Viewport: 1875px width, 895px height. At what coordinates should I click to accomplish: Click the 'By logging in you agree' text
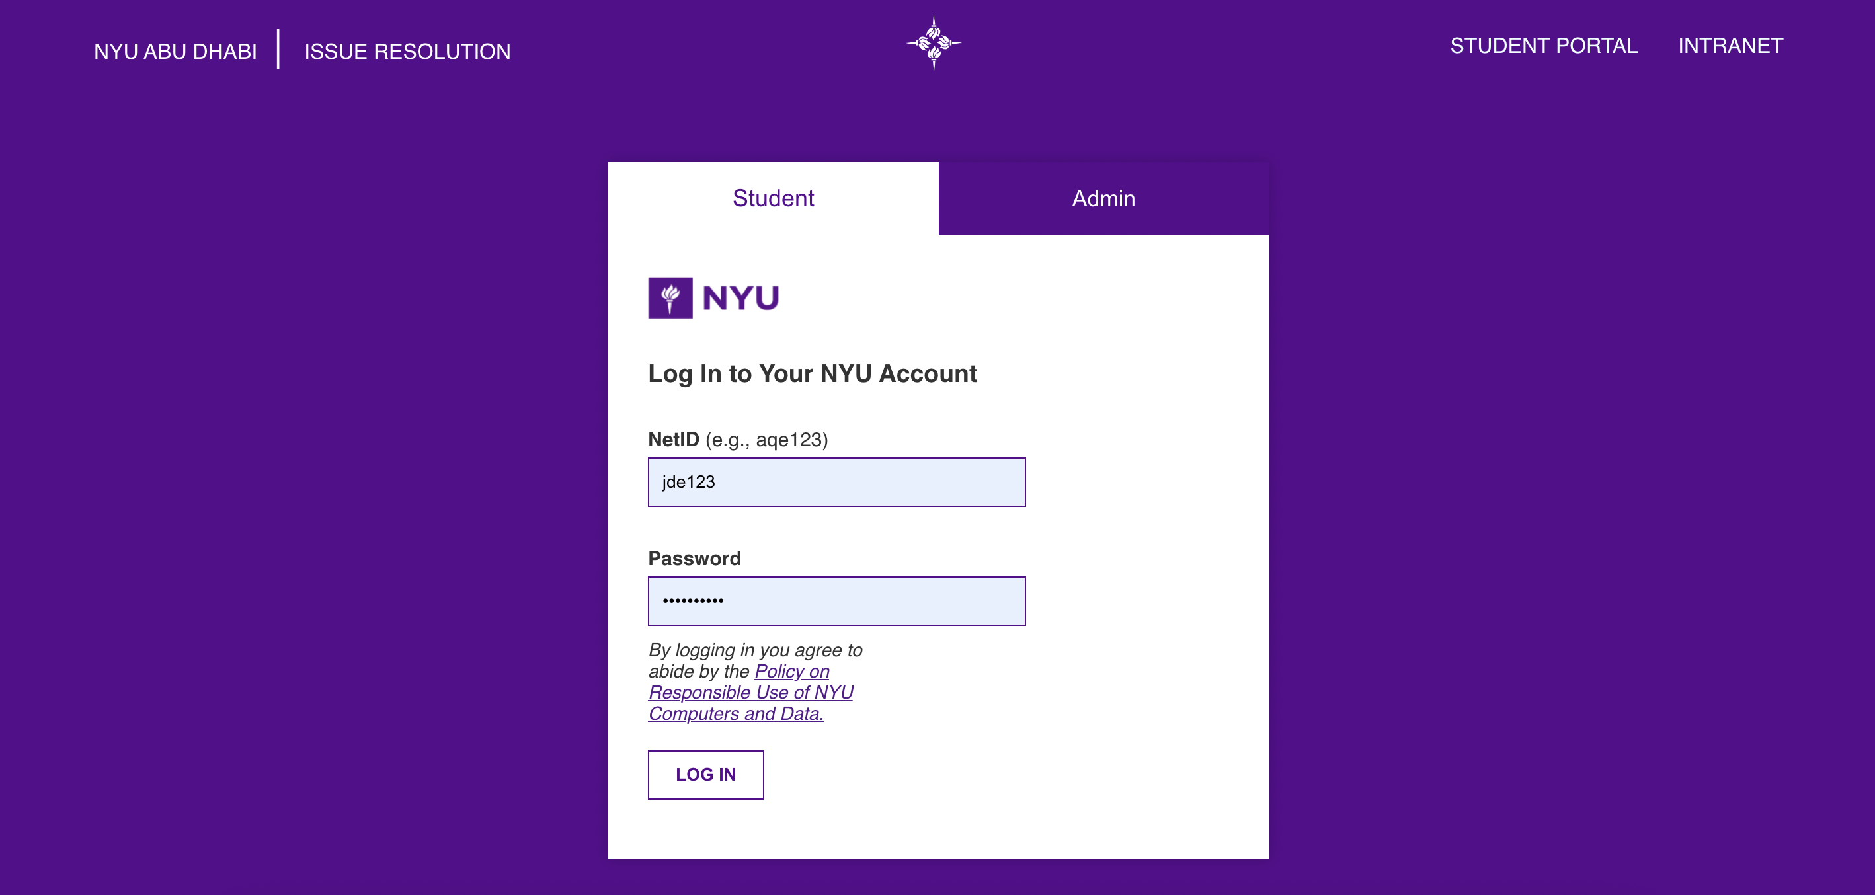(756, 650)
